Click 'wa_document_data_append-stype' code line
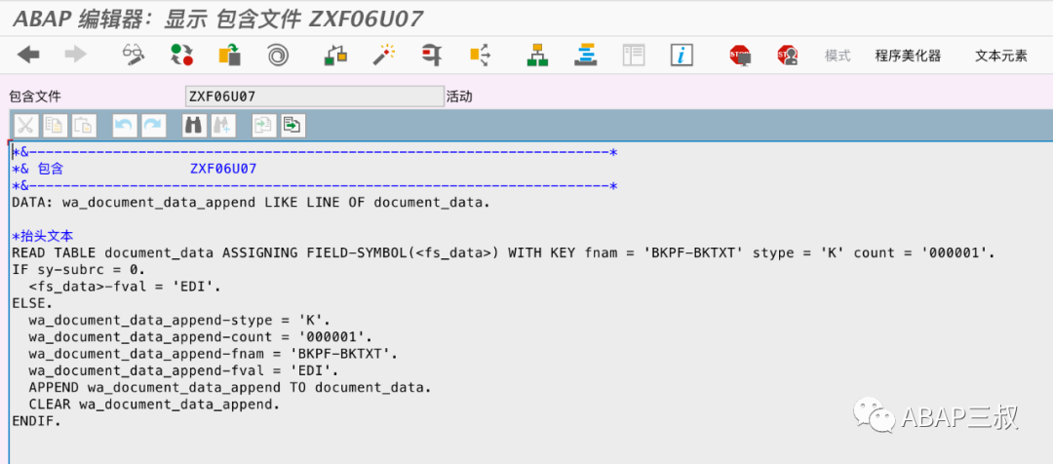 click(x=179, y=321)
